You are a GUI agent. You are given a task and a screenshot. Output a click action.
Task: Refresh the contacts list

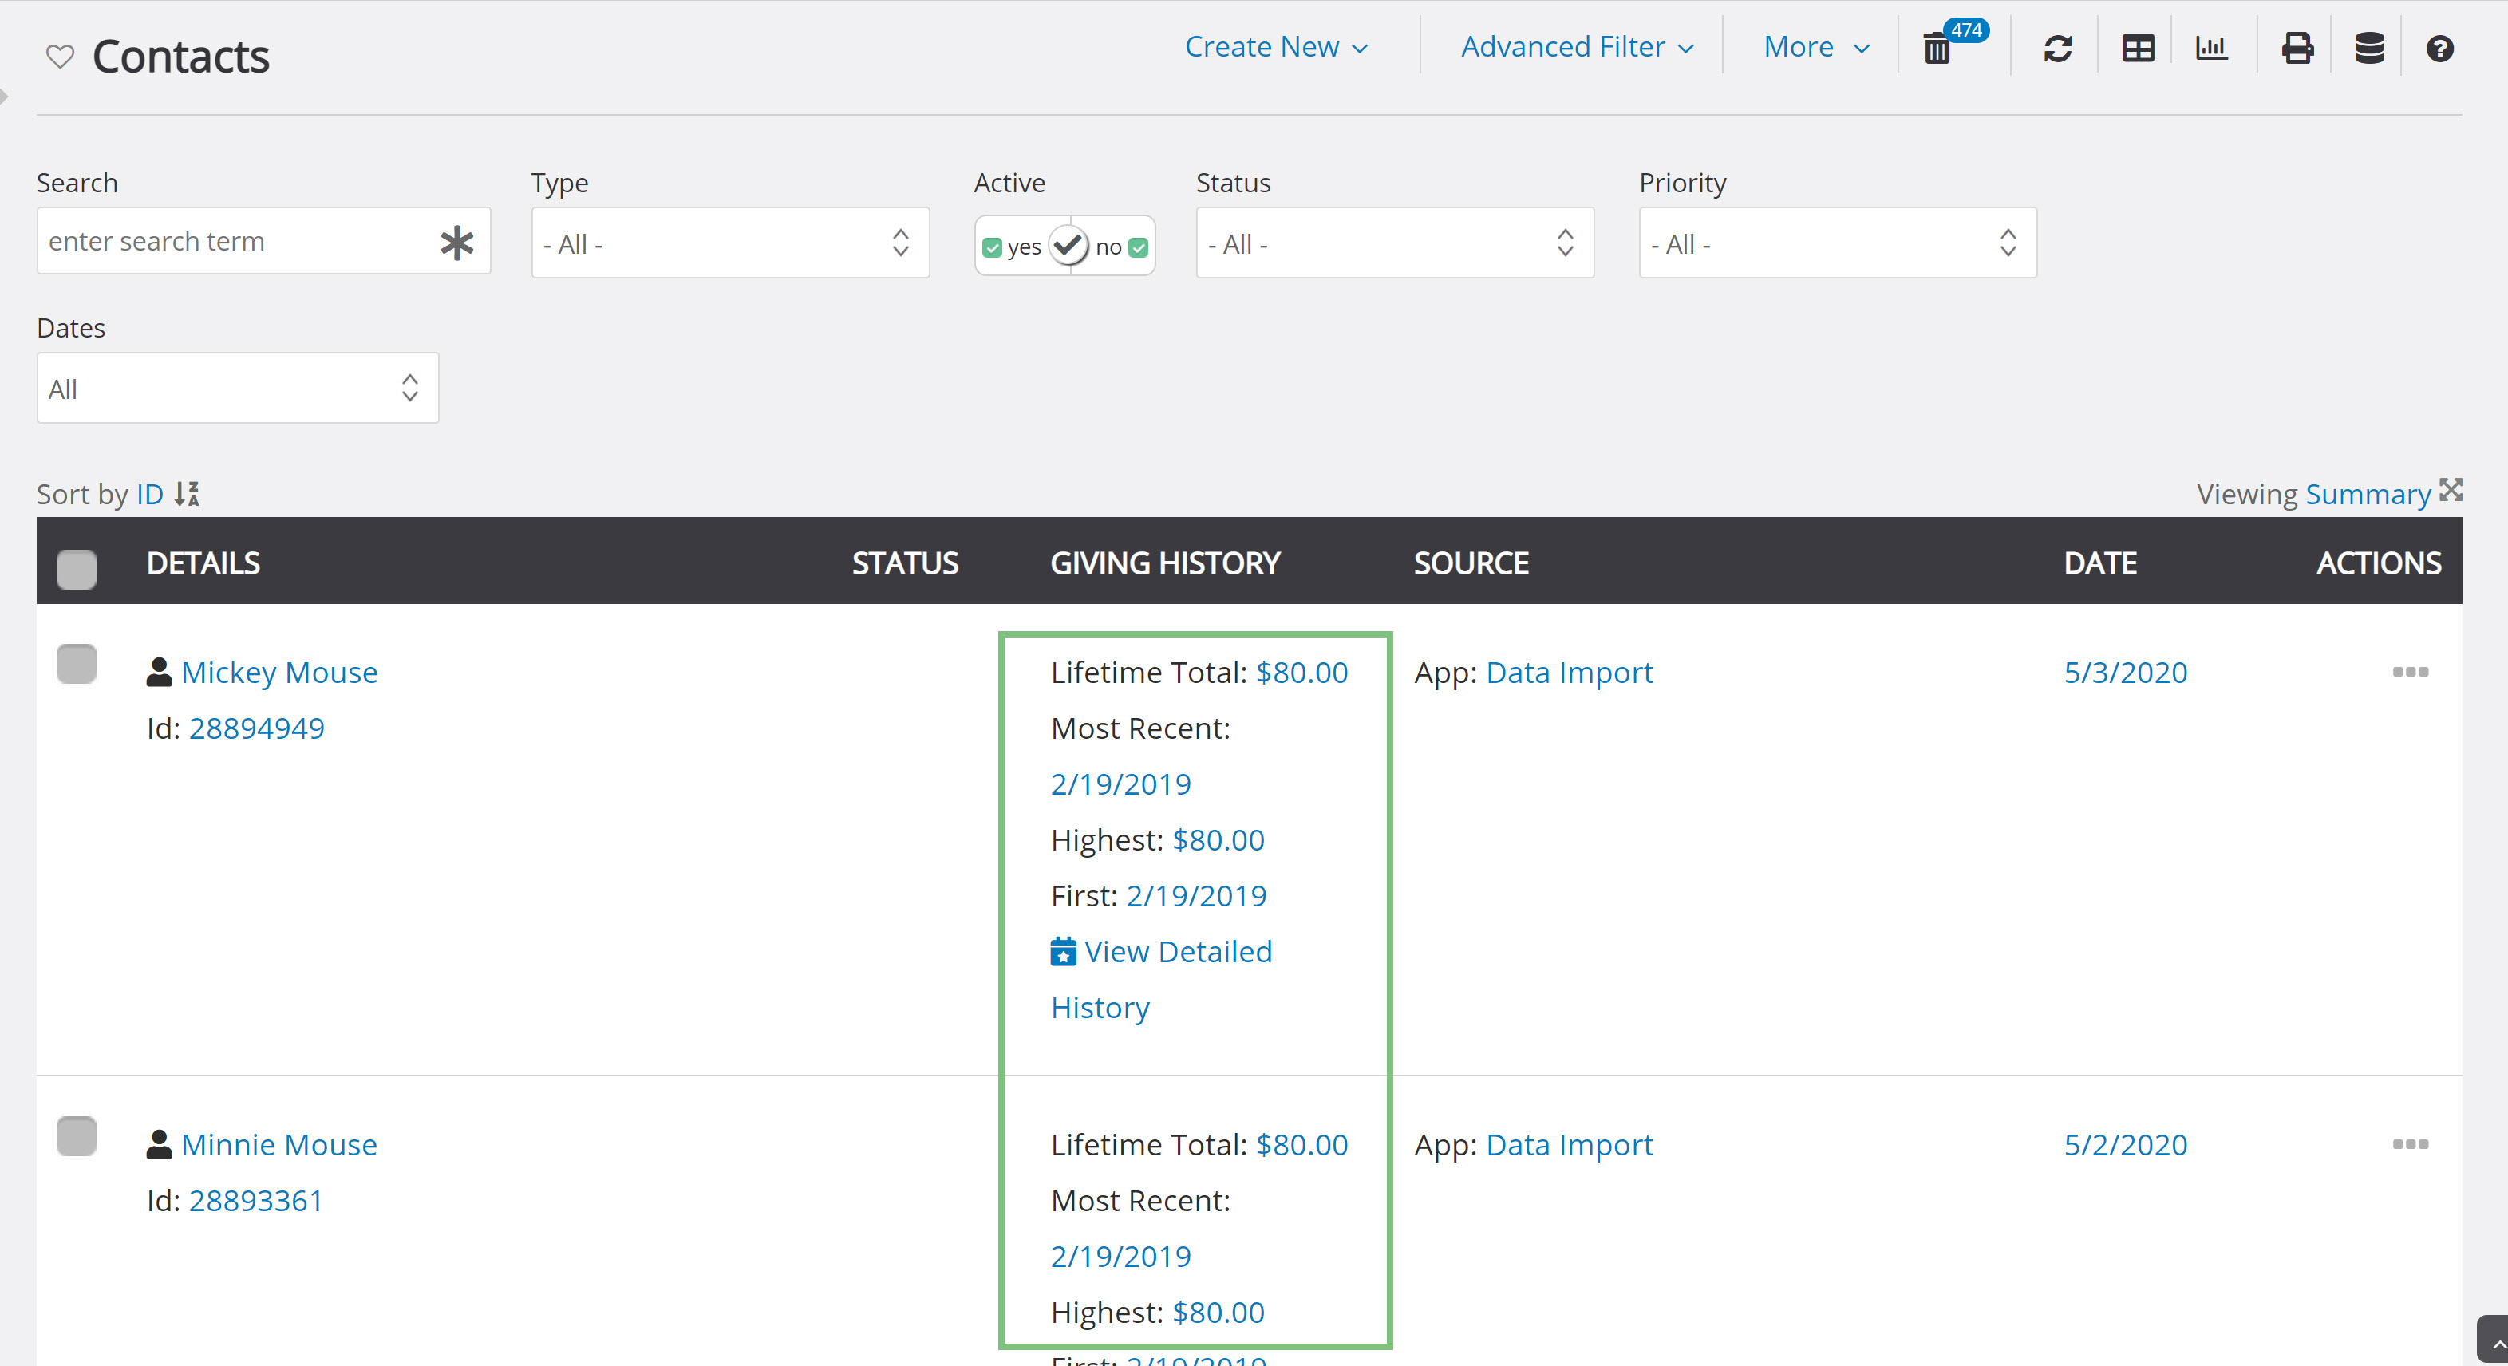2057,48
